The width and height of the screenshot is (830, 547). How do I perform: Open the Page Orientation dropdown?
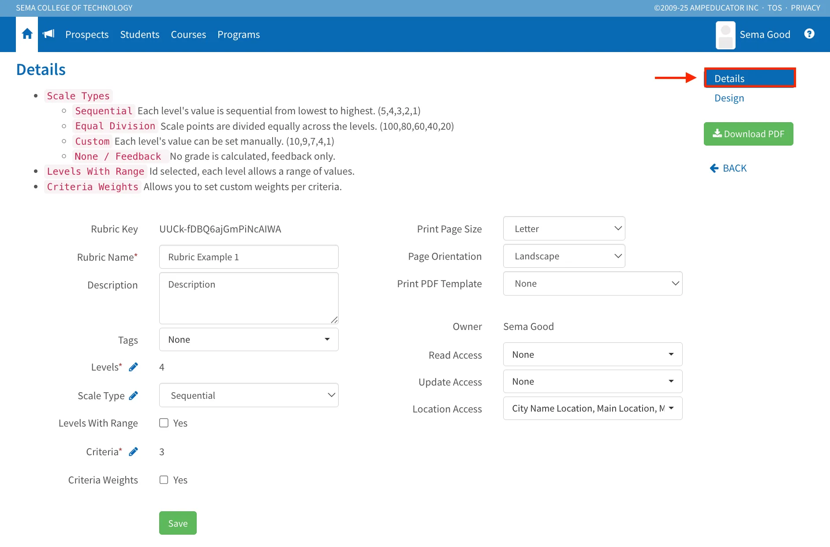[564, 256]
